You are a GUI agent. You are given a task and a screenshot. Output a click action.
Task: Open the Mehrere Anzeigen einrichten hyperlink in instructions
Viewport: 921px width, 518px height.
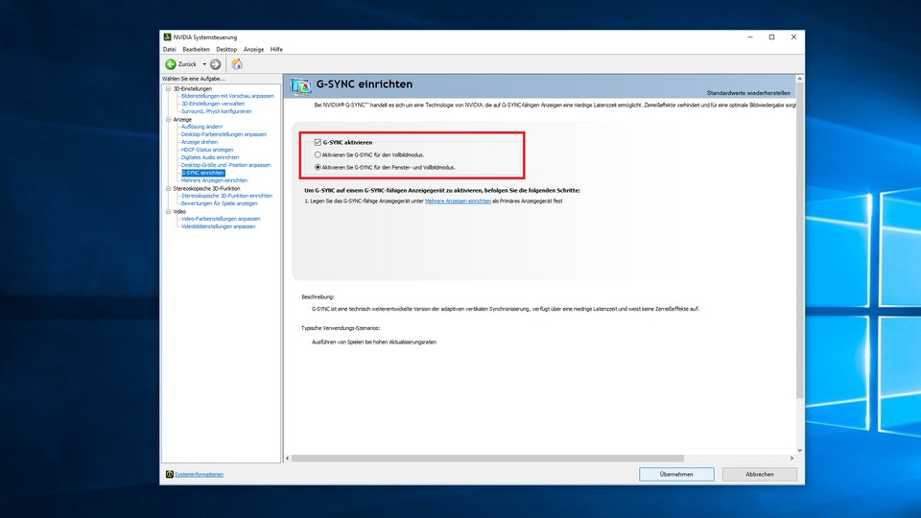tap(458, 200)
